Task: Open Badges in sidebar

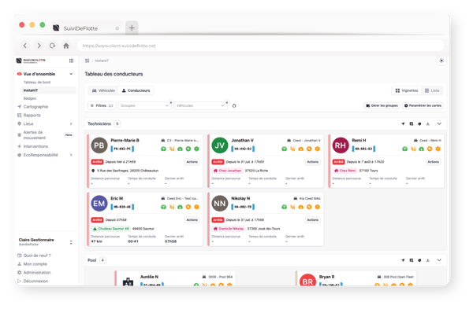Action: coord(30,98)
